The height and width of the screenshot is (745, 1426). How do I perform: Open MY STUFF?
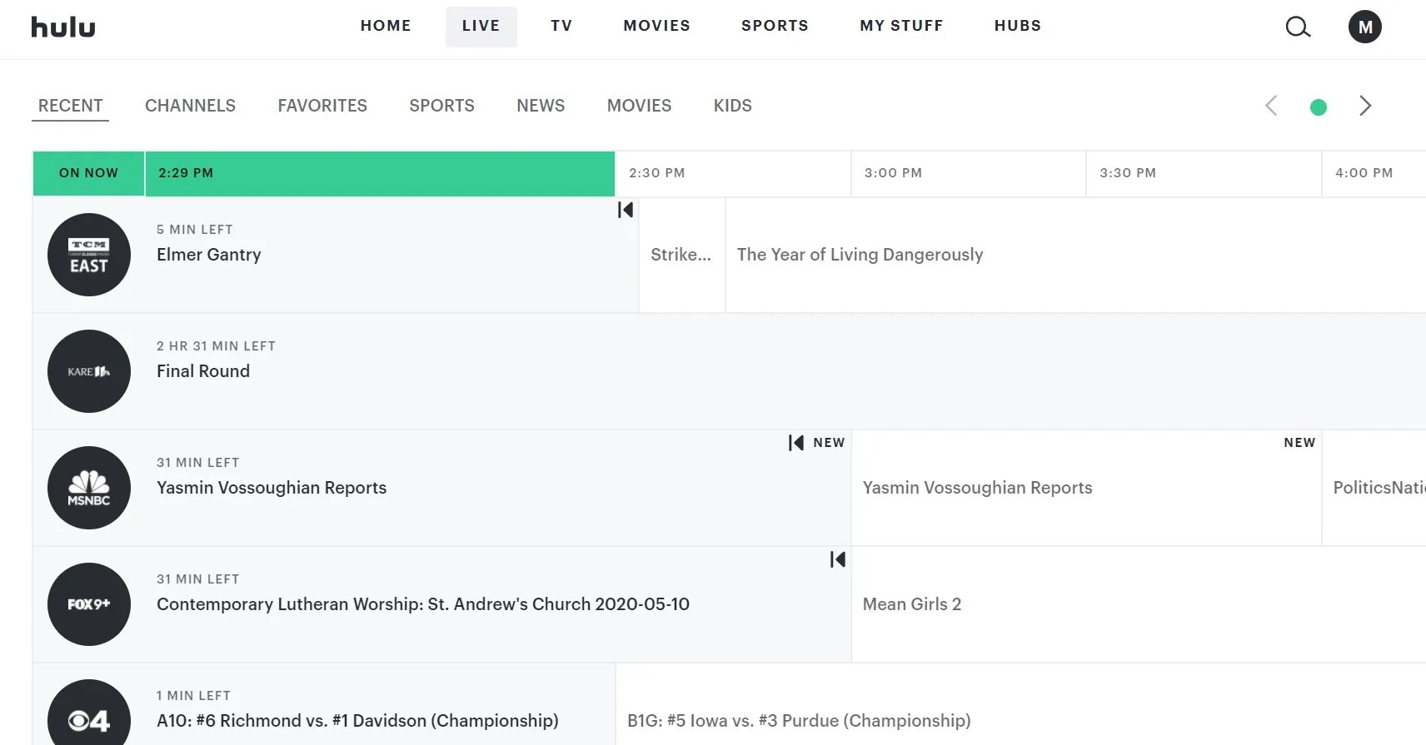pos(902,26)
